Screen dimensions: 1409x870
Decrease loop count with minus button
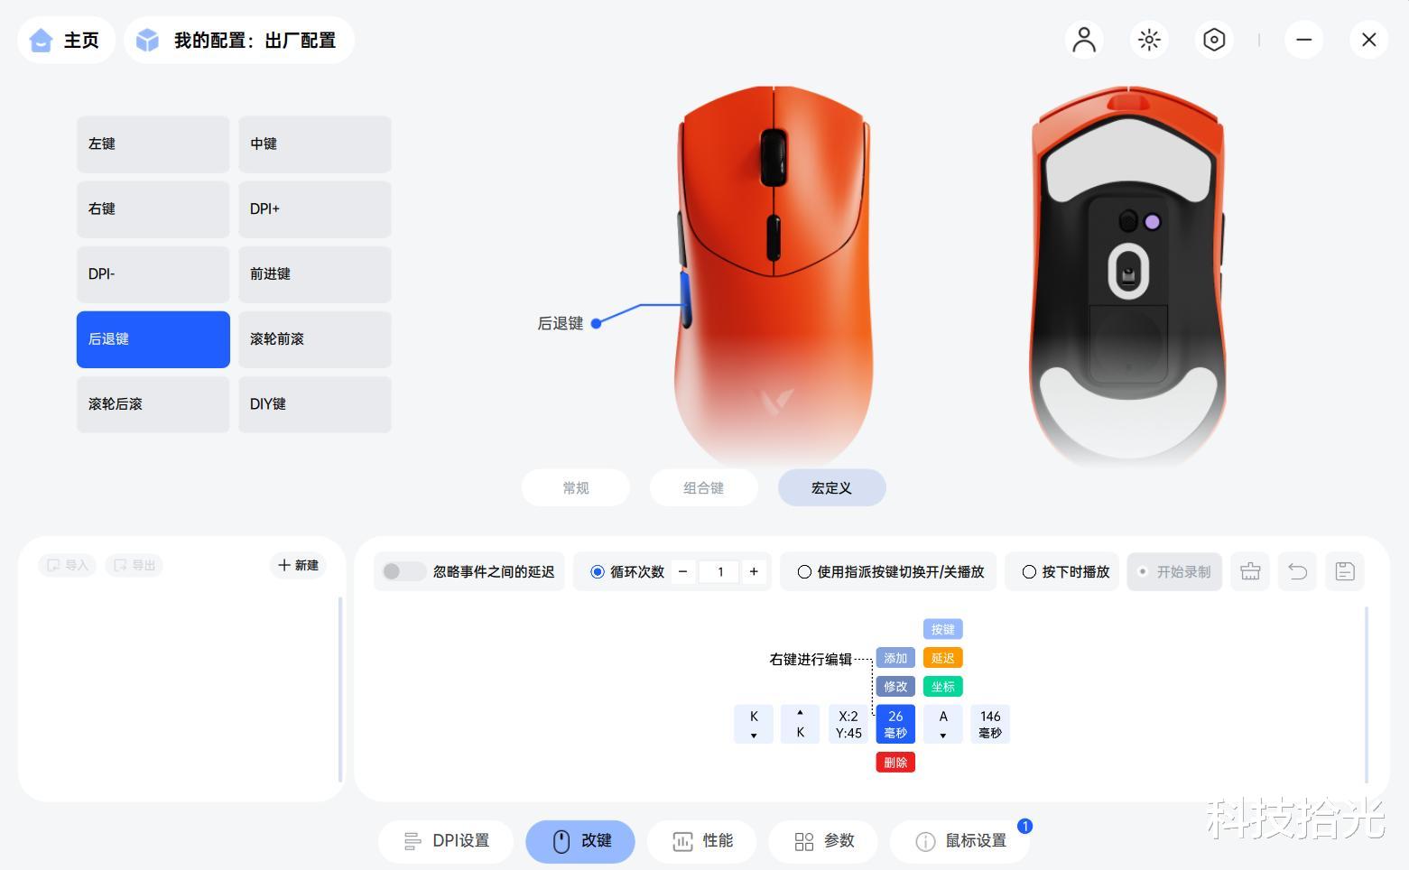click(683, 571)
